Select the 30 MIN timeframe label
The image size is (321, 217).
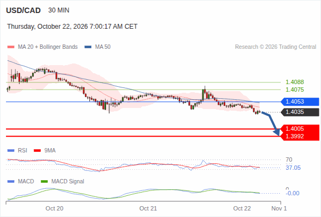59,10
